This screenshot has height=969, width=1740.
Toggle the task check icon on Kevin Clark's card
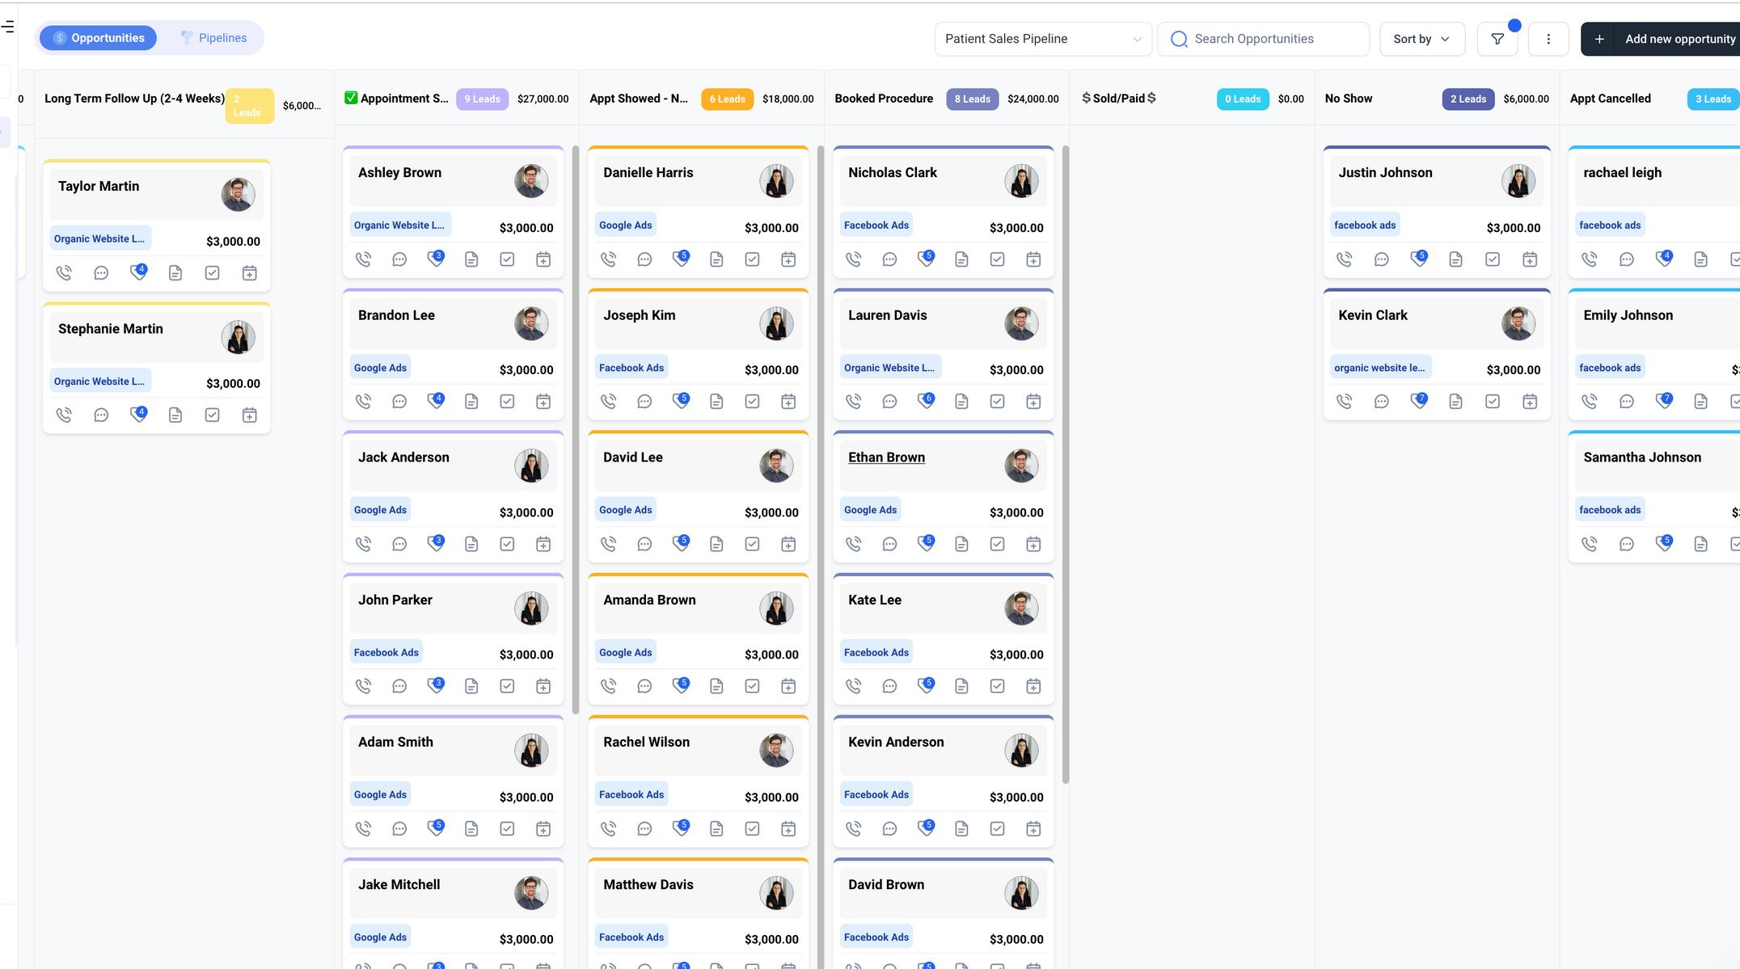point(1493,401)
